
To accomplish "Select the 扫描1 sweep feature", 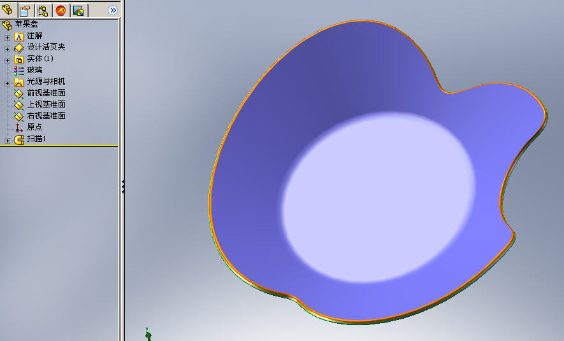I will [36, 139].
